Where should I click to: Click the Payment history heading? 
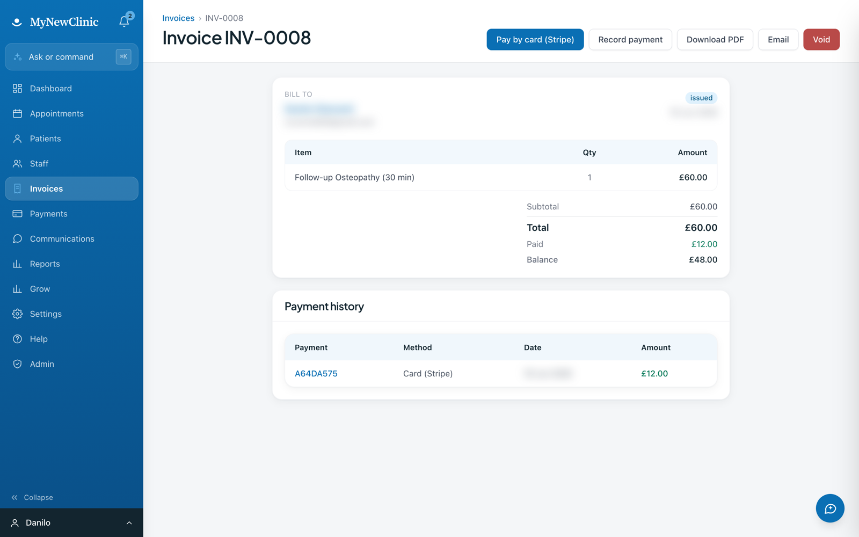click(x=324, y=306)
